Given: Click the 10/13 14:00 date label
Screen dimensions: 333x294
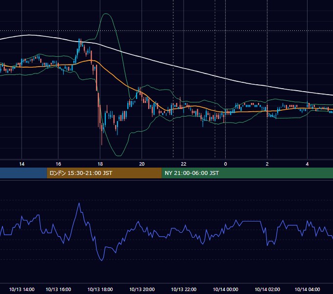Looking at the screenshot, I should click(22, 289).
